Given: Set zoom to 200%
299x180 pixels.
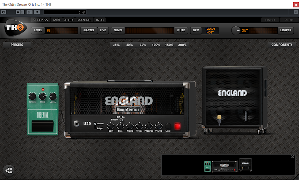Looking at the screenshot, I should click(x=182, y=45).
